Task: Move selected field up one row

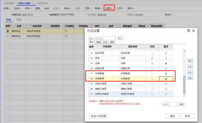Action: 190,66
